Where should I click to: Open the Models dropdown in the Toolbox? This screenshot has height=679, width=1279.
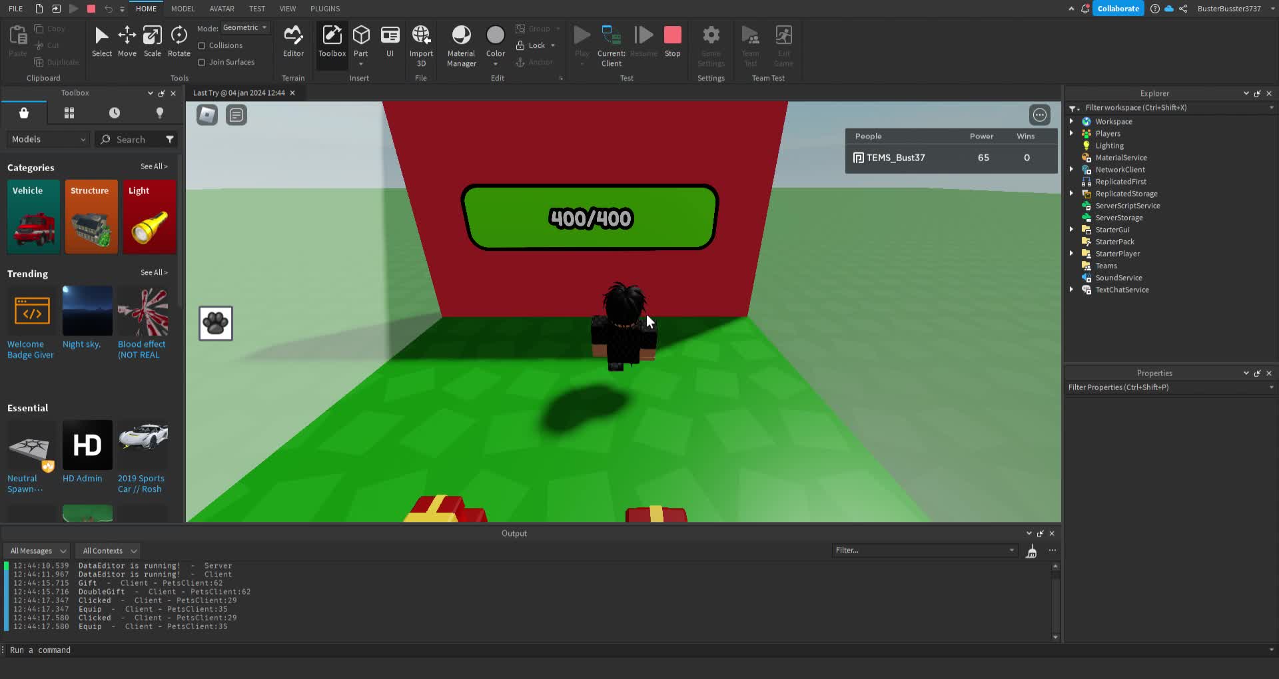point(47,139)
